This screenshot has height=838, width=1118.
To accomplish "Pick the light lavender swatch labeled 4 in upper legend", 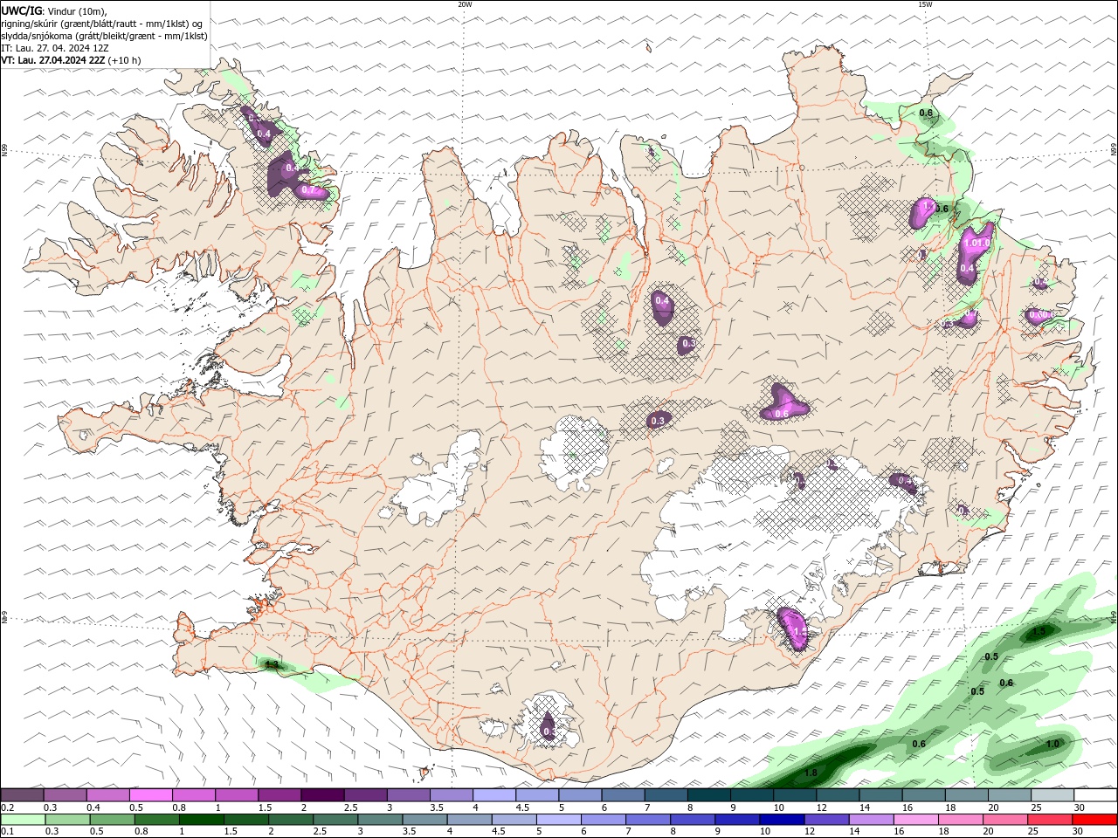I will click(x=494, y=795).
